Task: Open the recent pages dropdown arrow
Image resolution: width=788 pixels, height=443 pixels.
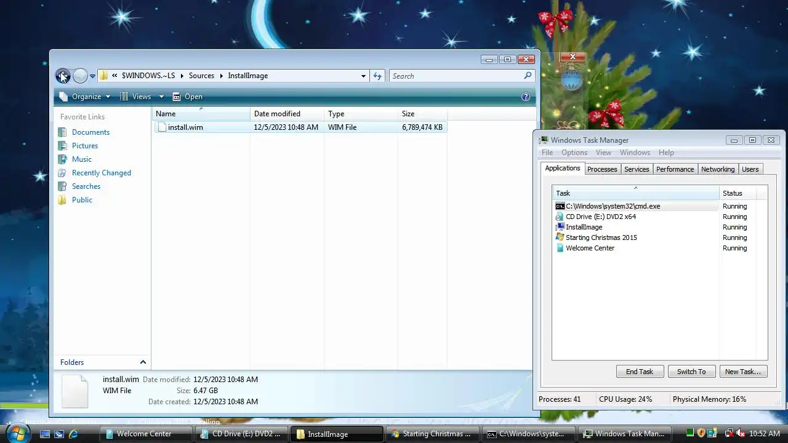Action: click(92, 76)
